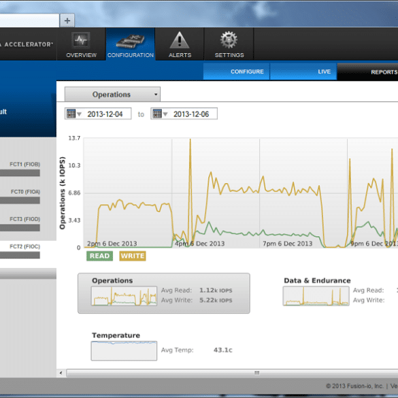Screen dimensions: 398x398
Task: Click the '10.3' y-axis label
Action: pos(74,165)
